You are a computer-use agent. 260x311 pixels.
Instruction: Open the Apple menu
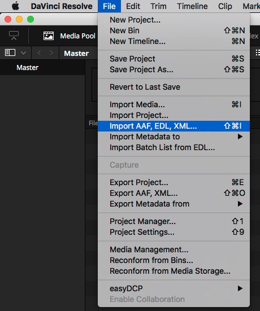15,6
